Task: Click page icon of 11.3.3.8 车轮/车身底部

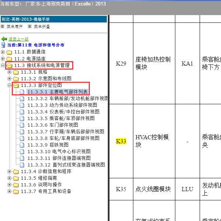Action: (x=22, y=138)
